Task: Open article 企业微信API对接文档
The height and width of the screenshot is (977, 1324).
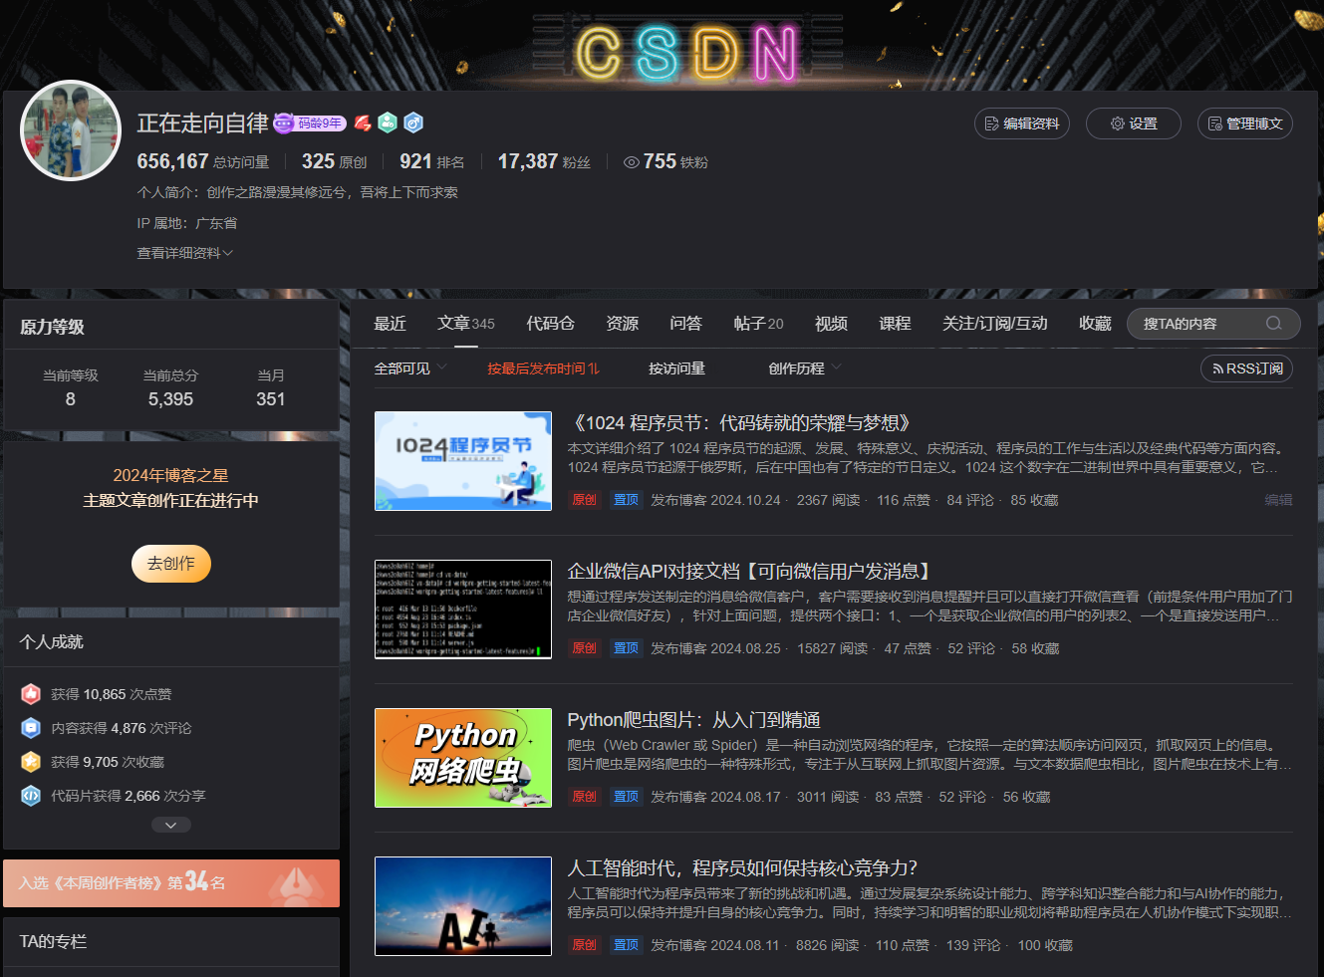Action: (x=752, y=572)
